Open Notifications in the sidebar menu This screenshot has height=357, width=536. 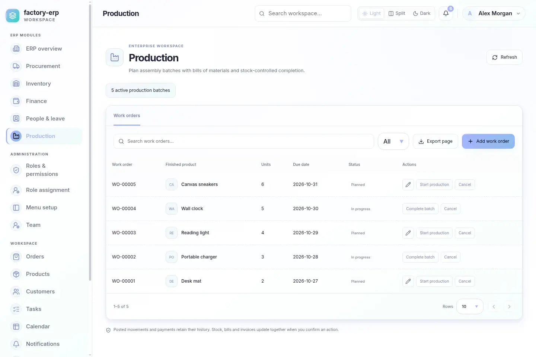(44, 344)
